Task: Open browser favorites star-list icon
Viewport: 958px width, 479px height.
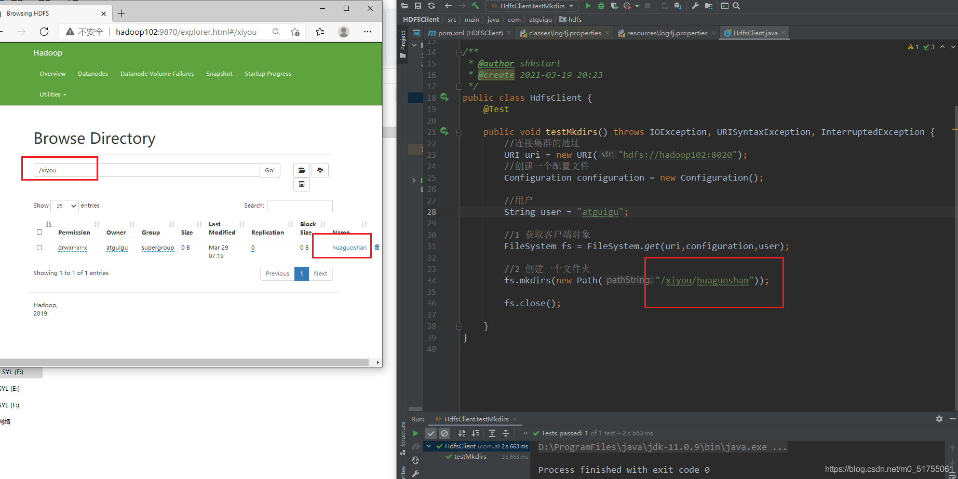Action: [x=320, y=32]
